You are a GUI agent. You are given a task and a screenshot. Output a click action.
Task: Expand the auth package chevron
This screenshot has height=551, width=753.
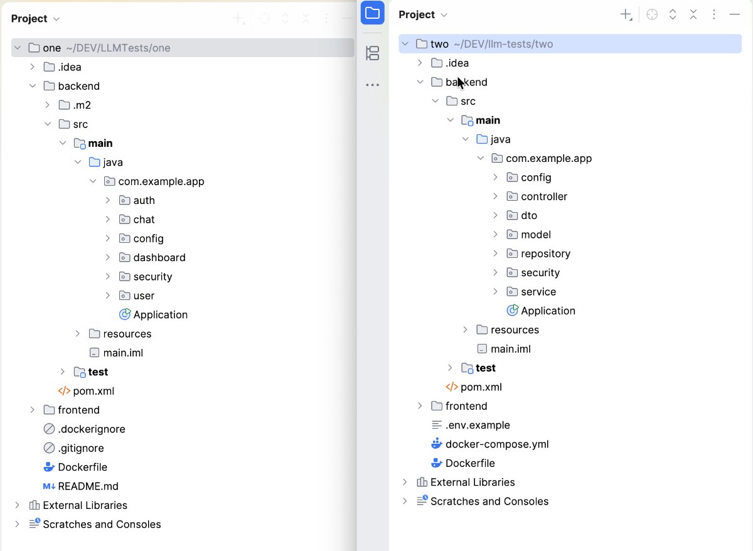pyautogui.click(x=108, y=201)
